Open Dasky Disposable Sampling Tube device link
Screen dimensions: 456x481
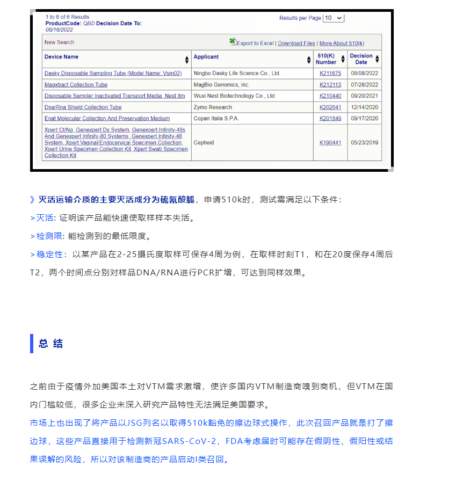113,74
